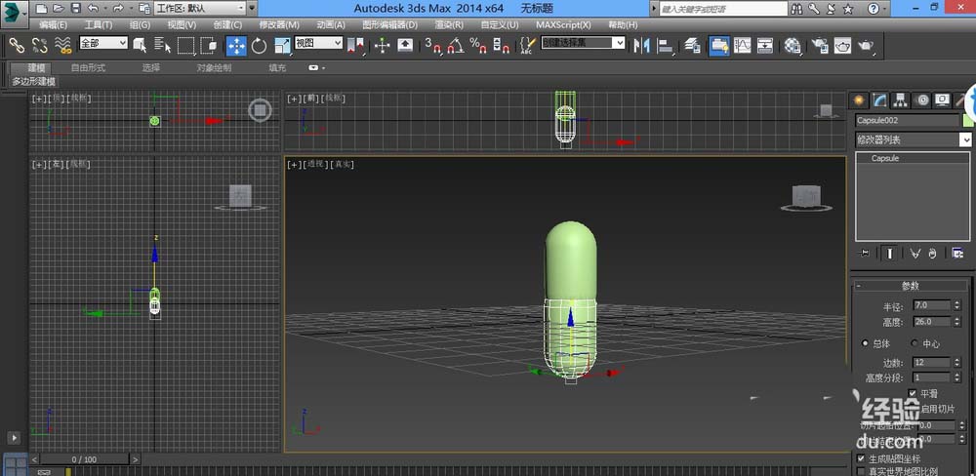Choose the Rectangular Selection Region tool
976x476 pixels.
coord(186,46)
